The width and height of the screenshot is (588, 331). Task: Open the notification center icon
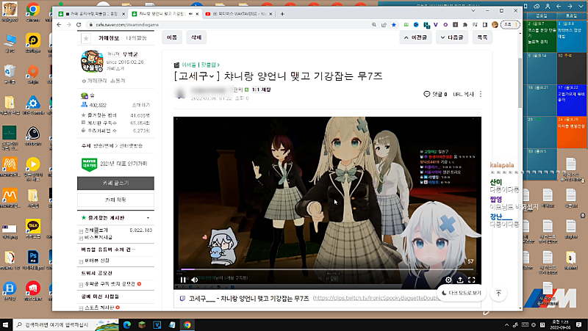click(578, 324)
